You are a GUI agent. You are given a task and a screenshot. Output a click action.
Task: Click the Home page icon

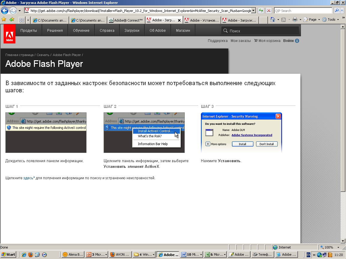point(273,19)
